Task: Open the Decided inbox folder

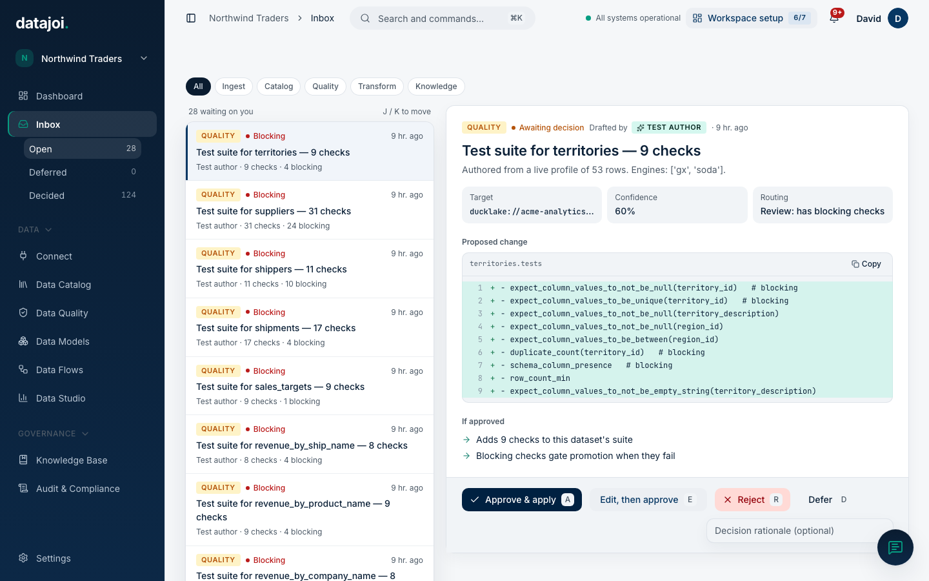Action: [83, 196]
